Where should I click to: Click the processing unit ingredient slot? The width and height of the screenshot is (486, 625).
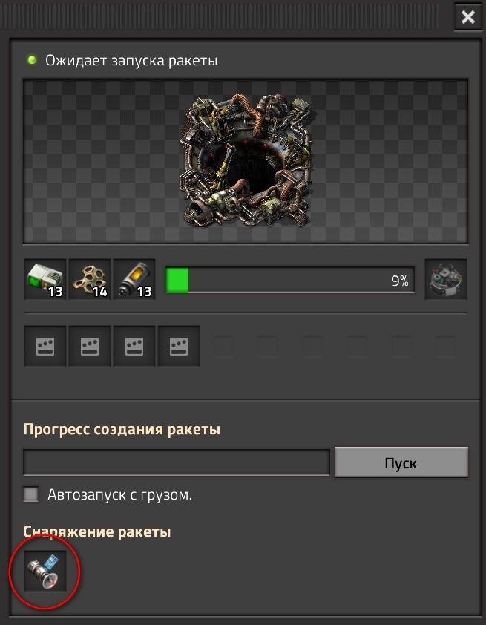point(45,279)
